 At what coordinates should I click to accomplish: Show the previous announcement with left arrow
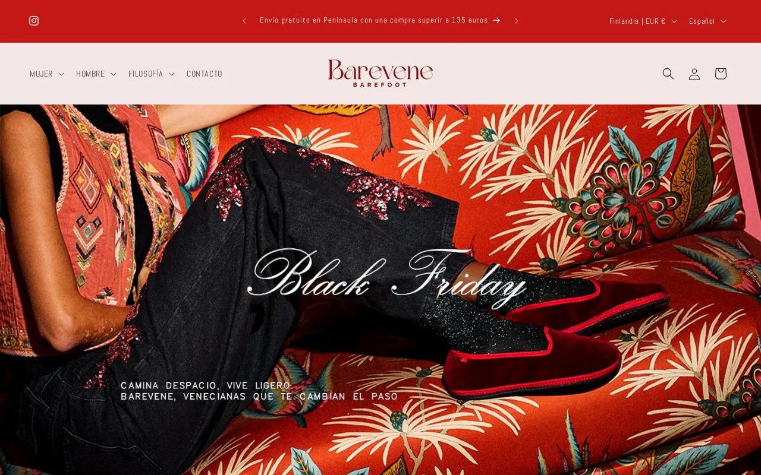244,21
